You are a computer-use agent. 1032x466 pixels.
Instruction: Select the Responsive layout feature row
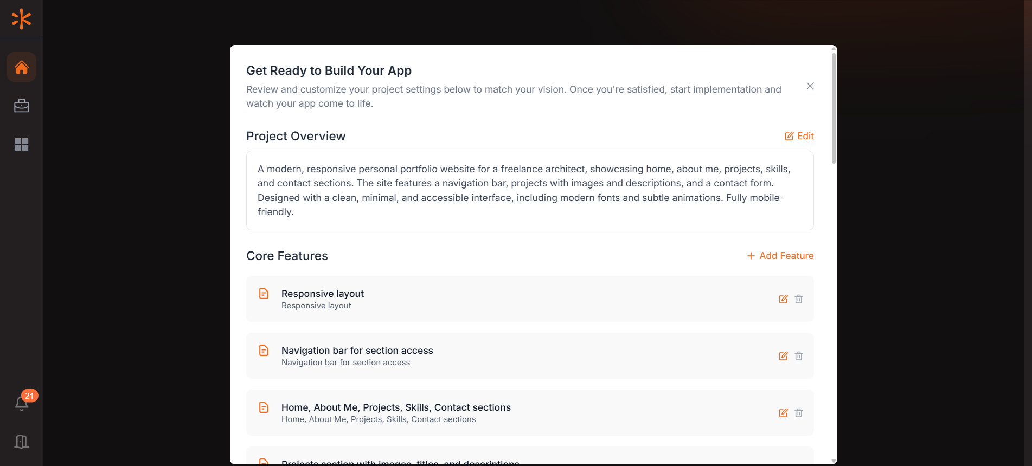[488, 299]
